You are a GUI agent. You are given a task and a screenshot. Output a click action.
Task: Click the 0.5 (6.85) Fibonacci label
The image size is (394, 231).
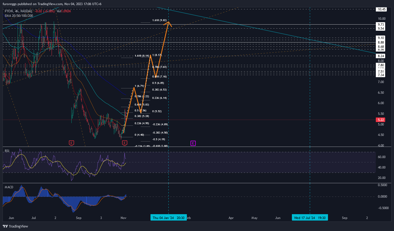click(x=158, y=83)
